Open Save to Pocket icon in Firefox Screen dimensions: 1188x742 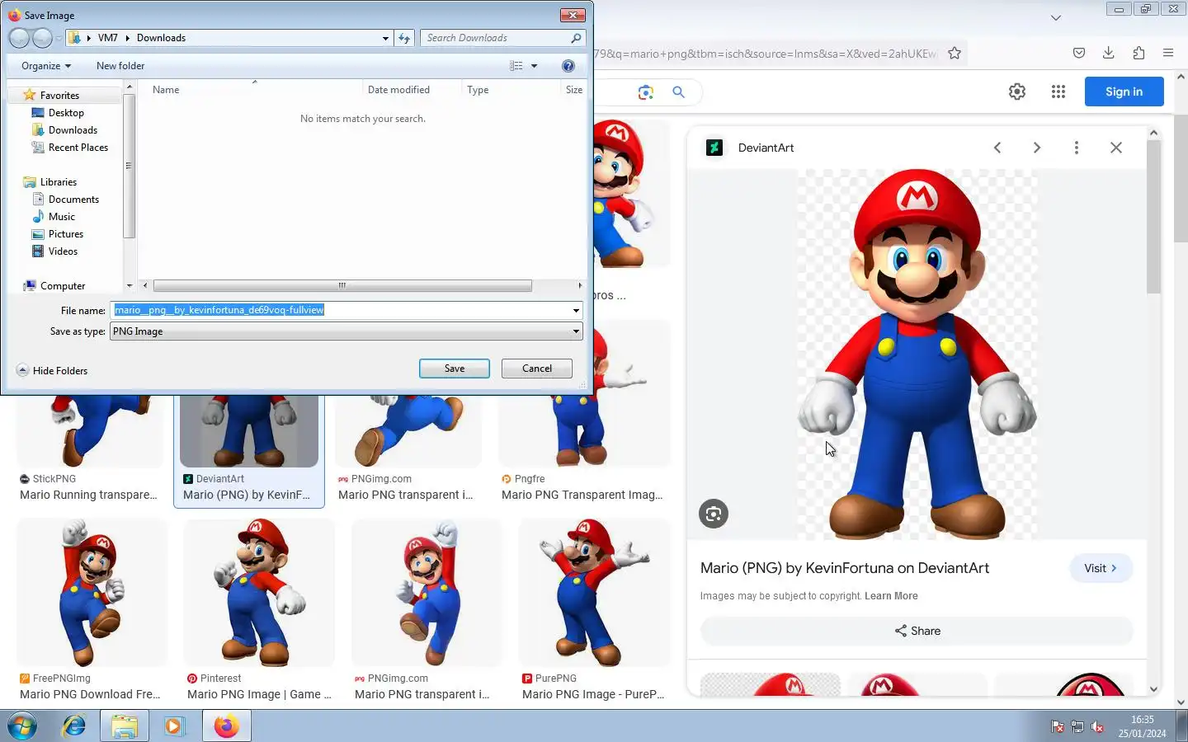(1079, 53)
